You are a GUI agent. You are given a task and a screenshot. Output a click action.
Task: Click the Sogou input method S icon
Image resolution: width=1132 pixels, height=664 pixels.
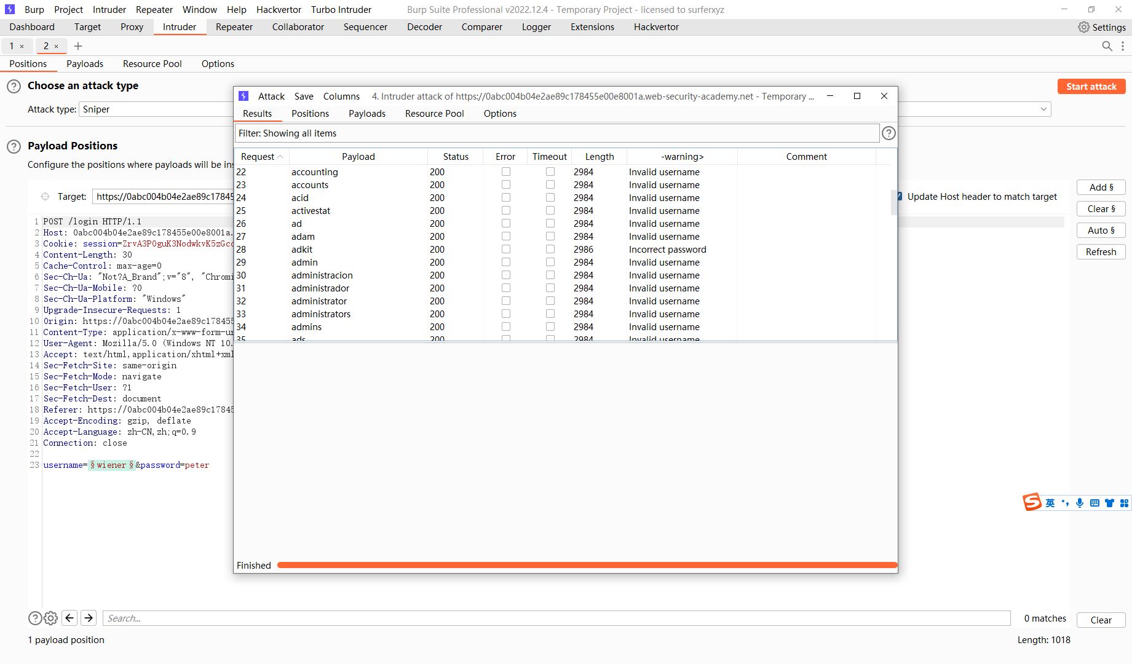[1032, 502]
